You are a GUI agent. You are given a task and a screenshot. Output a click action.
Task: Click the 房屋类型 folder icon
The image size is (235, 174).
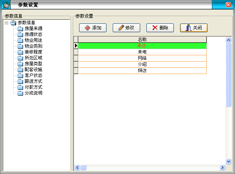[x=20, y=64]
